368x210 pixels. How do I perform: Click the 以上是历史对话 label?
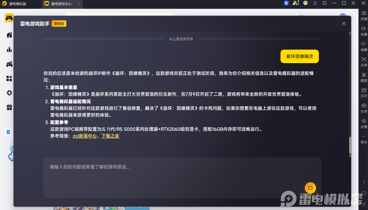(x=181, y=39)
